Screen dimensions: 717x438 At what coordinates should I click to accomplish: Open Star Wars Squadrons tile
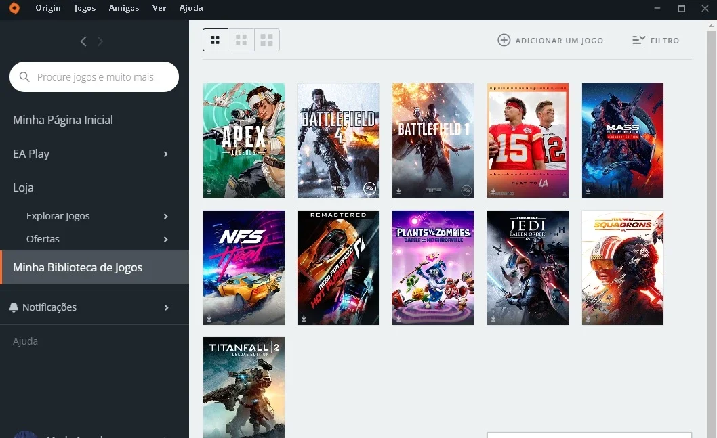623,267
